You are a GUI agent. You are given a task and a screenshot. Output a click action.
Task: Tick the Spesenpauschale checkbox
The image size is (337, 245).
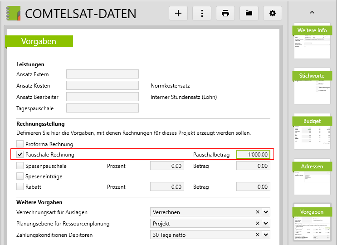click(20, 166)
